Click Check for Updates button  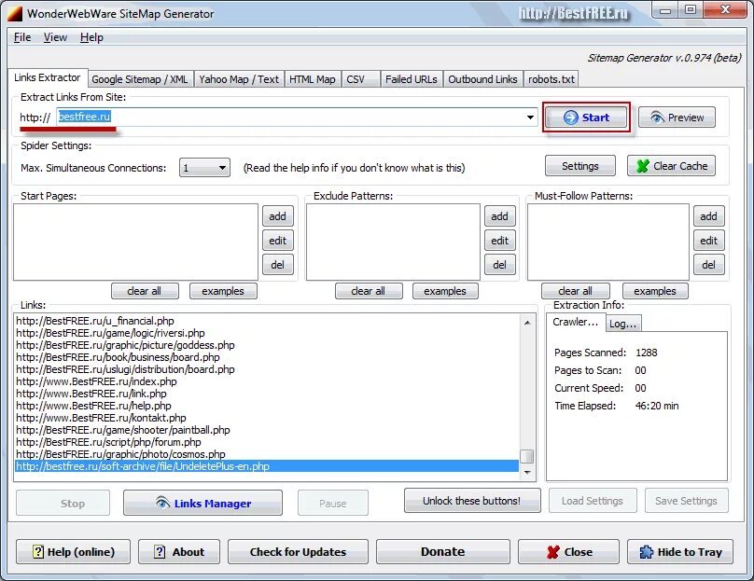(x=298, y=552)
